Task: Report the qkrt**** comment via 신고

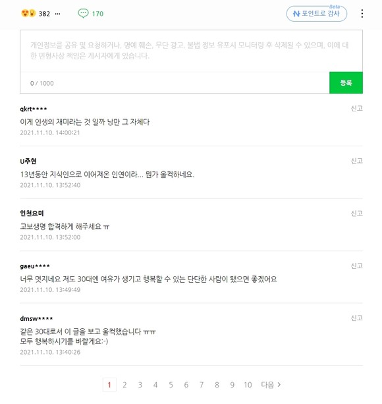Action: pyautogui.click(x=357, y=109)
